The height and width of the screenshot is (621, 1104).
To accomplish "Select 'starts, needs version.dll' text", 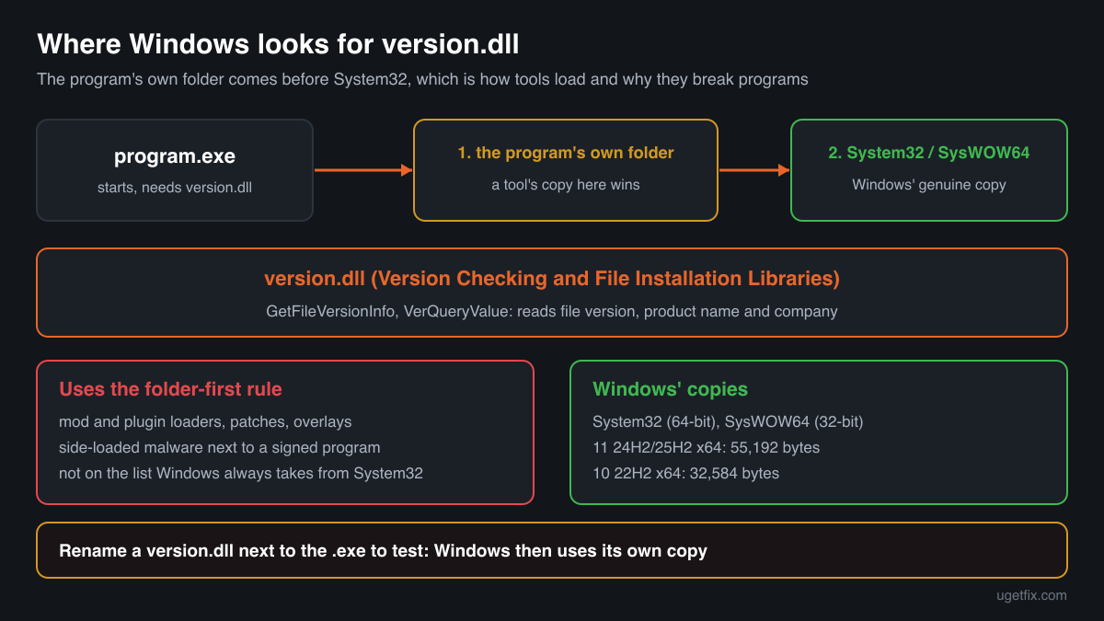I will [x=175, y=189].
